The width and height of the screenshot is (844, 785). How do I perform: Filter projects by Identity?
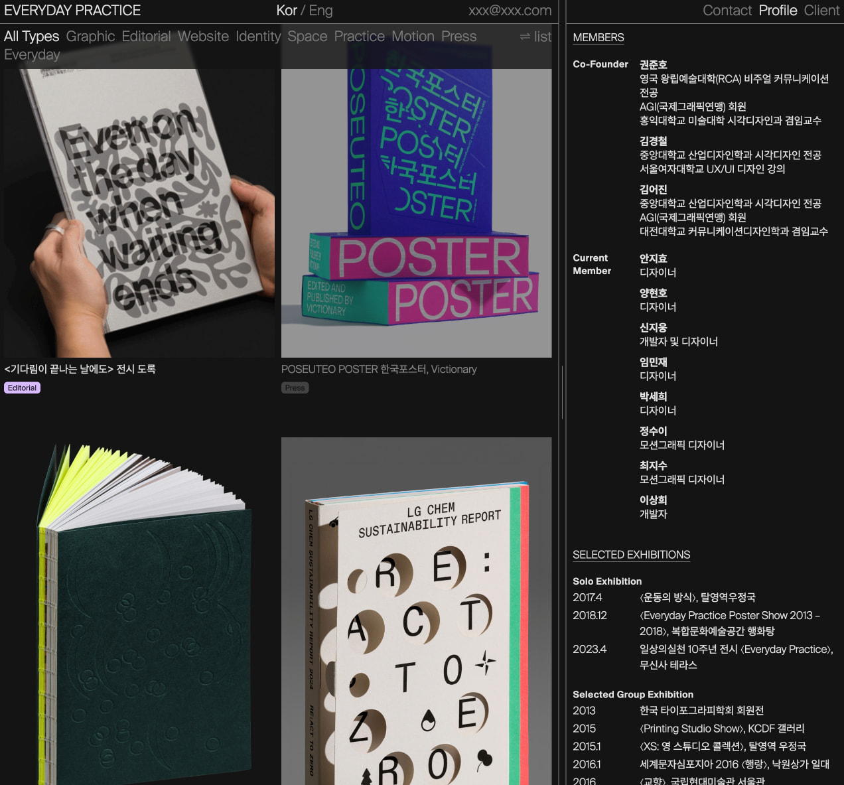coord(258,36)
